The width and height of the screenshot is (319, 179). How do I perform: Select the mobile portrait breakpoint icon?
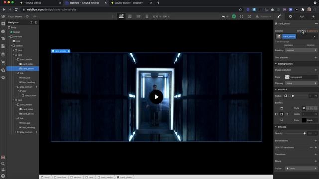[x=147, y=16]
